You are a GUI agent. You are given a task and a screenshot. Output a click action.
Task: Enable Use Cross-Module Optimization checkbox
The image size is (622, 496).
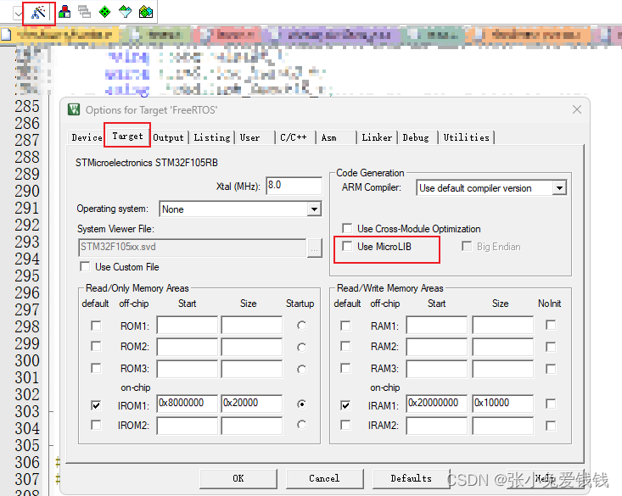coord(347,228)
